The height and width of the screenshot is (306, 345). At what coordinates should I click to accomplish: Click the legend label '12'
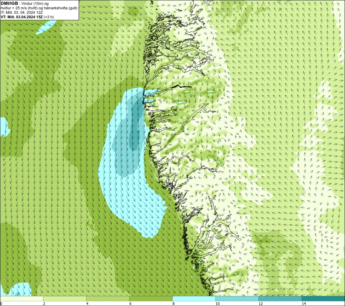click(260, 304)
